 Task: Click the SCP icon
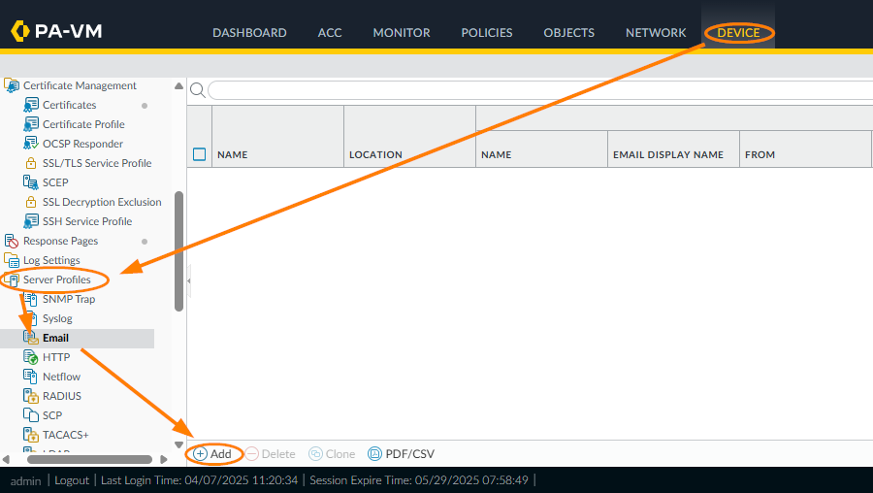[31, 415]
